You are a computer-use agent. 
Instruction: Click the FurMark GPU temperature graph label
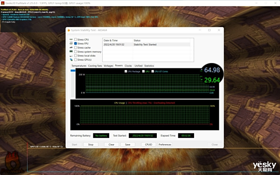click(x=46, y=146)
